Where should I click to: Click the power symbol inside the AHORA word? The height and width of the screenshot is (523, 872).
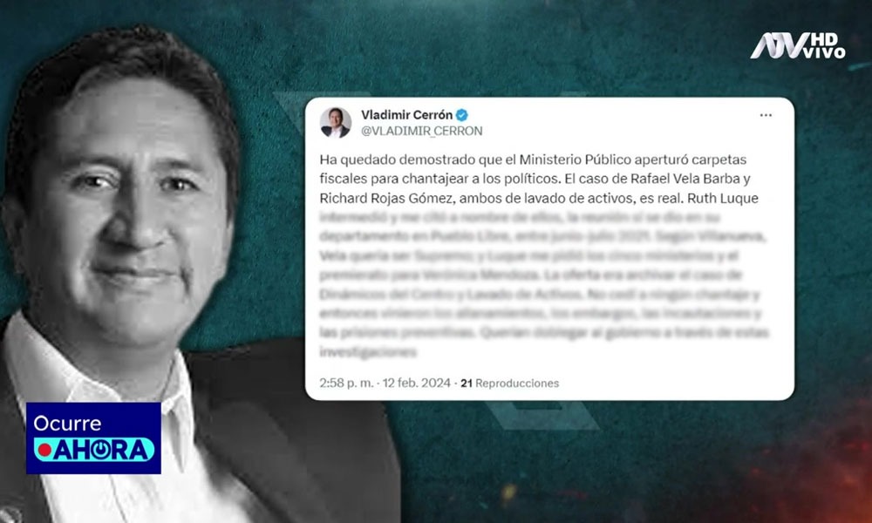[100, 450]
